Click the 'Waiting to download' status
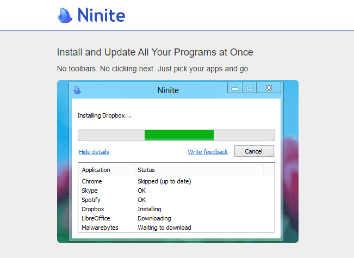 (x=164, y=228)
